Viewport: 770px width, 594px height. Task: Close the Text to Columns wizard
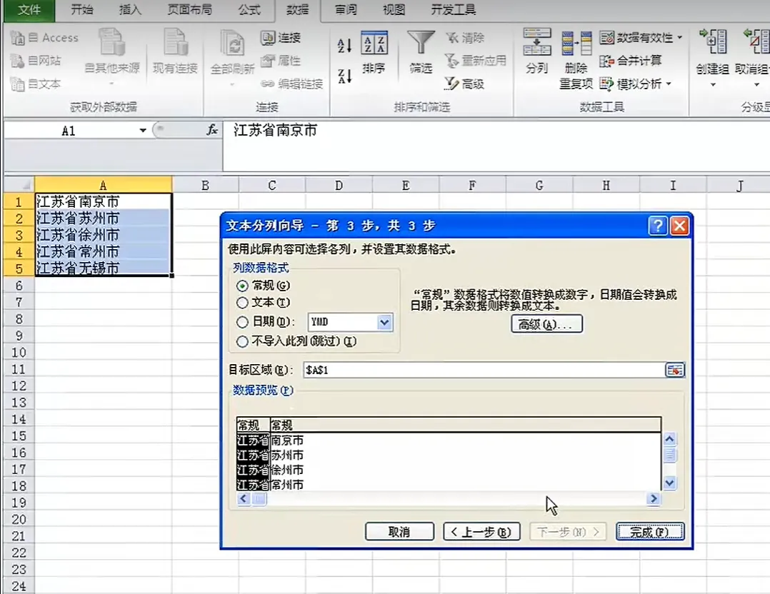[680, 226]
